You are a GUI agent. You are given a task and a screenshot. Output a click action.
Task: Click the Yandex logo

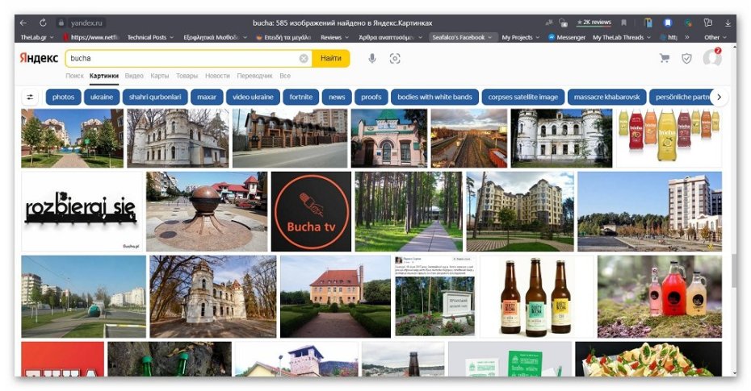tap(39, 58)
